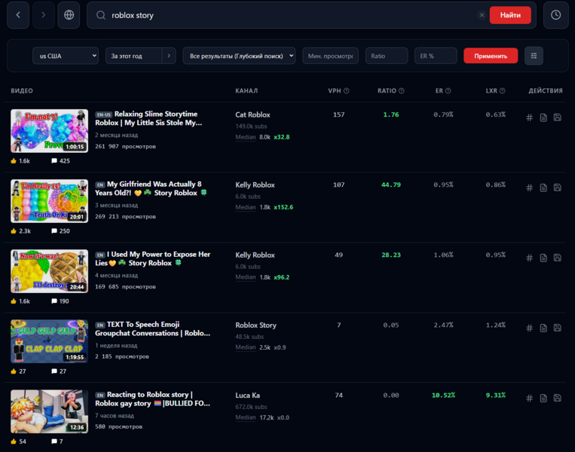
Task: Open the US США country dropdown
Action: pyautogui.click(x=66, y=56)
